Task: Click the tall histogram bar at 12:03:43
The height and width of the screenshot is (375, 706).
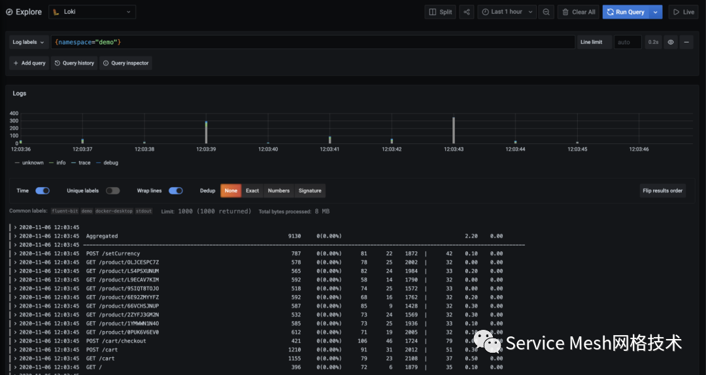Action: pos(454,130)
